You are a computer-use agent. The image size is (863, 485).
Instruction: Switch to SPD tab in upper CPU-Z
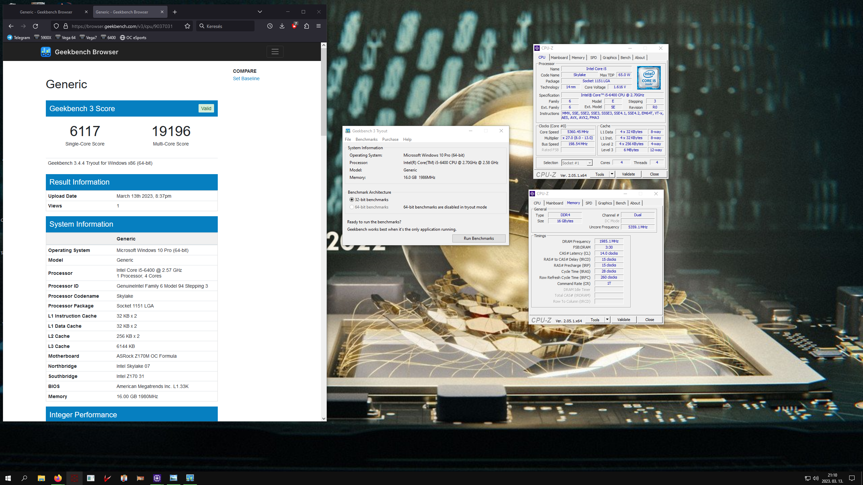tap(594, 58)
